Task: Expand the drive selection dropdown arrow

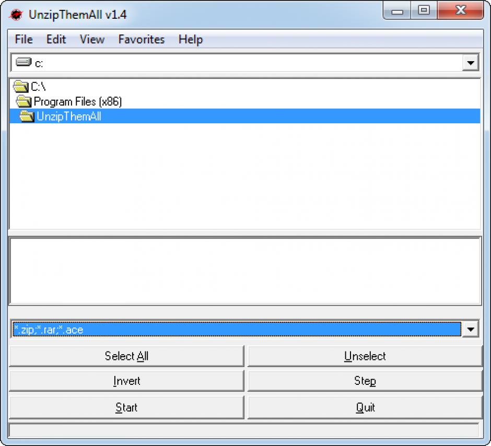Action: 470,63
